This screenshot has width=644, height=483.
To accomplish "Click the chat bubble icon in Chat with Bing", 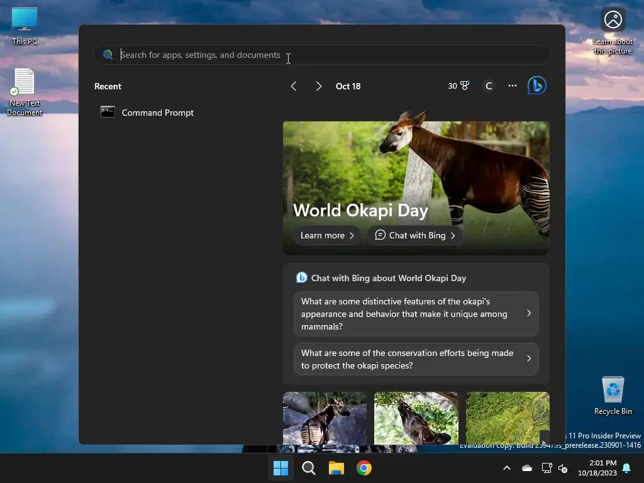I will pyautogui.click(x=380, y=235).
